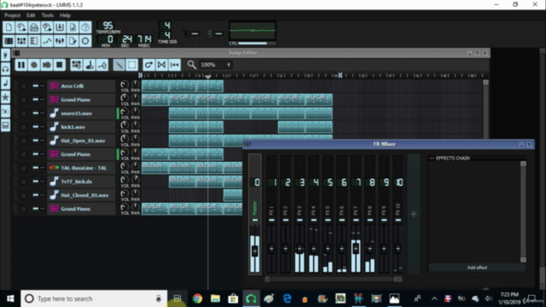The image size is (546, 307).
Task: Pause song playback in Song Editor
Action: [x=20, y=65]
